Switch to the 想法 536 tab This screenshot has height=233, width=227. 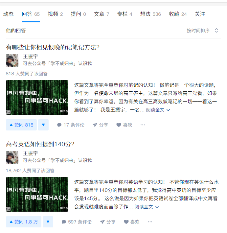click(x=150, y=14)
